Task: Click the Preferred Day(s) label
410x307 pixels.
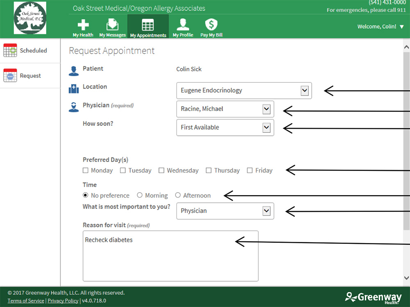Action: coord(105,160)
